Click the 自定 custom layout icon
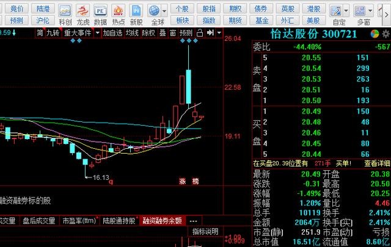The width and height of the screenshot is (391, 247). coord(335,11)
